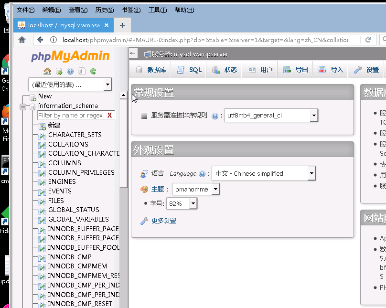
Task: Click the 主题 link label
Action: (158, 189)
